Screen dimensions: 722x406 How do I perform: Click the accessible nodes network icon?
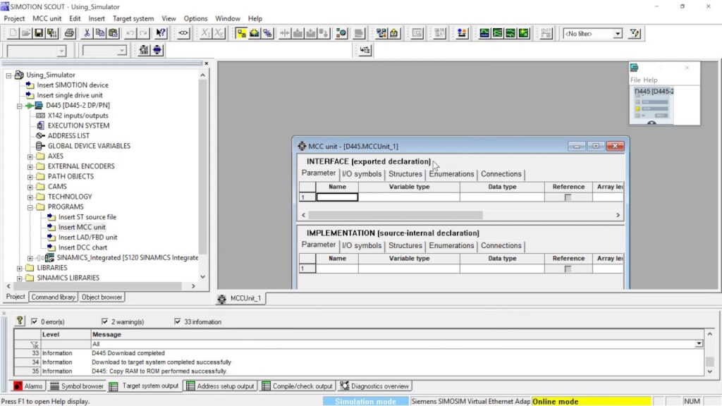[x=381, y=33]
